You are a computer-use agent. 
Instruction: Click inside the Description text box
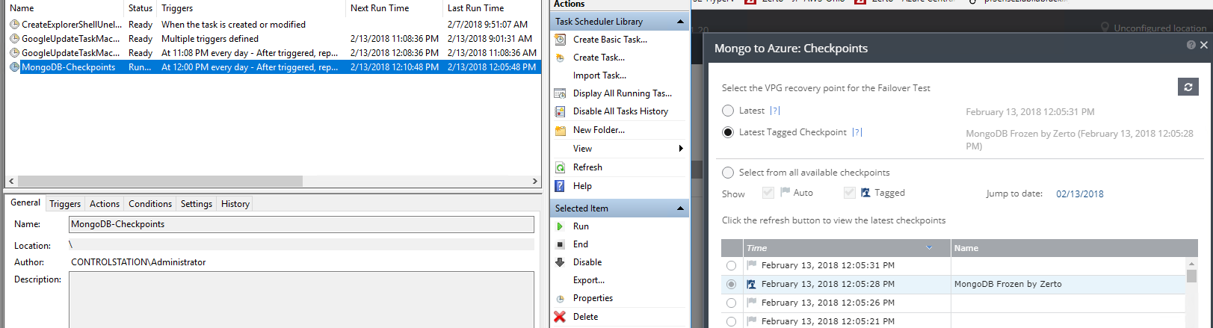click(x=301, y=300)
